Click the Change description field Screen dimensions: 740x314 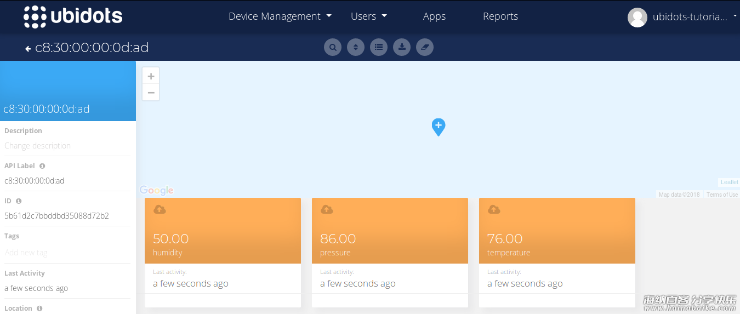(37, 146)
